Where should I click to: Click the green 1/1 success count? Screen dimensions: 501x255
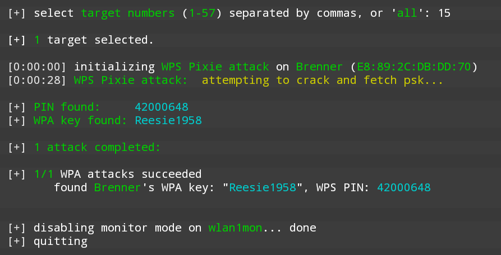coord(44,174)
